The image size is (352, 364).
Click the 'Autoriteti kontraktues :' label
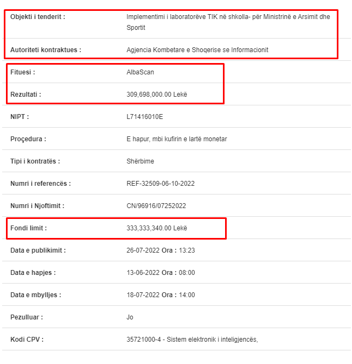[46, 50]
